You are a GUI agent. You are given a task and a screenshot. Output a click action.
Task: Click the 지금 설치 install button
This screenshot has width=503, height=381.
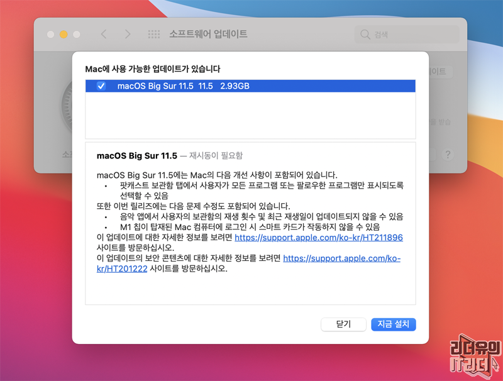coord(394,324)
